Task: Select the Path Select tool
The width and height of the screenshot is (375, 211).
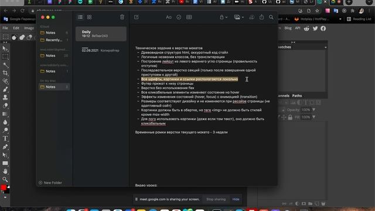Action: (x=5, y=155)
